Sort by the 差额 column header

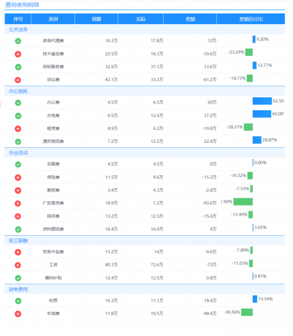coord(190,19)
